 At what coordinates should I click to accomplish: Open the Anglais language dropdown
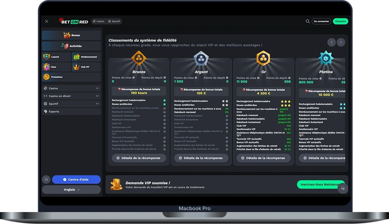click(x=71, y=190)
